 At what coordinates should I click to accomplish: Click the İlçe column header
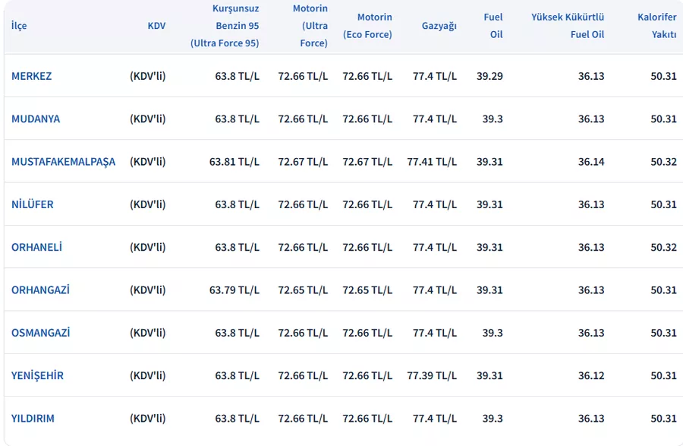click(19, 26)
